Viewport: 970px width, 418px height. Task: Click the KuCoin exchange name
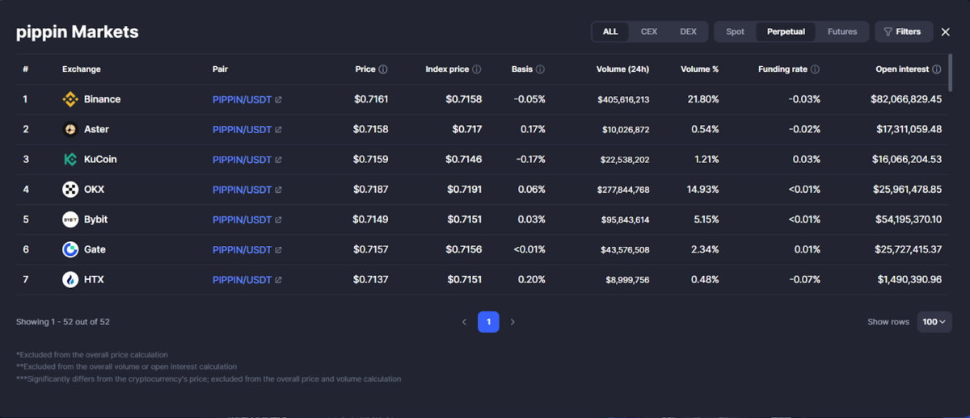point(100,159)
